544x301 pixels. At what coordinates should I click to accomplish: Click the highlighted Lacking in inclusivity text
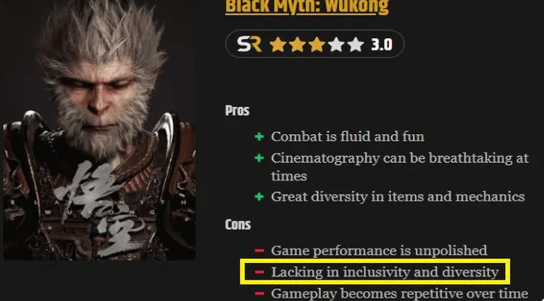(x=385, y=272)
